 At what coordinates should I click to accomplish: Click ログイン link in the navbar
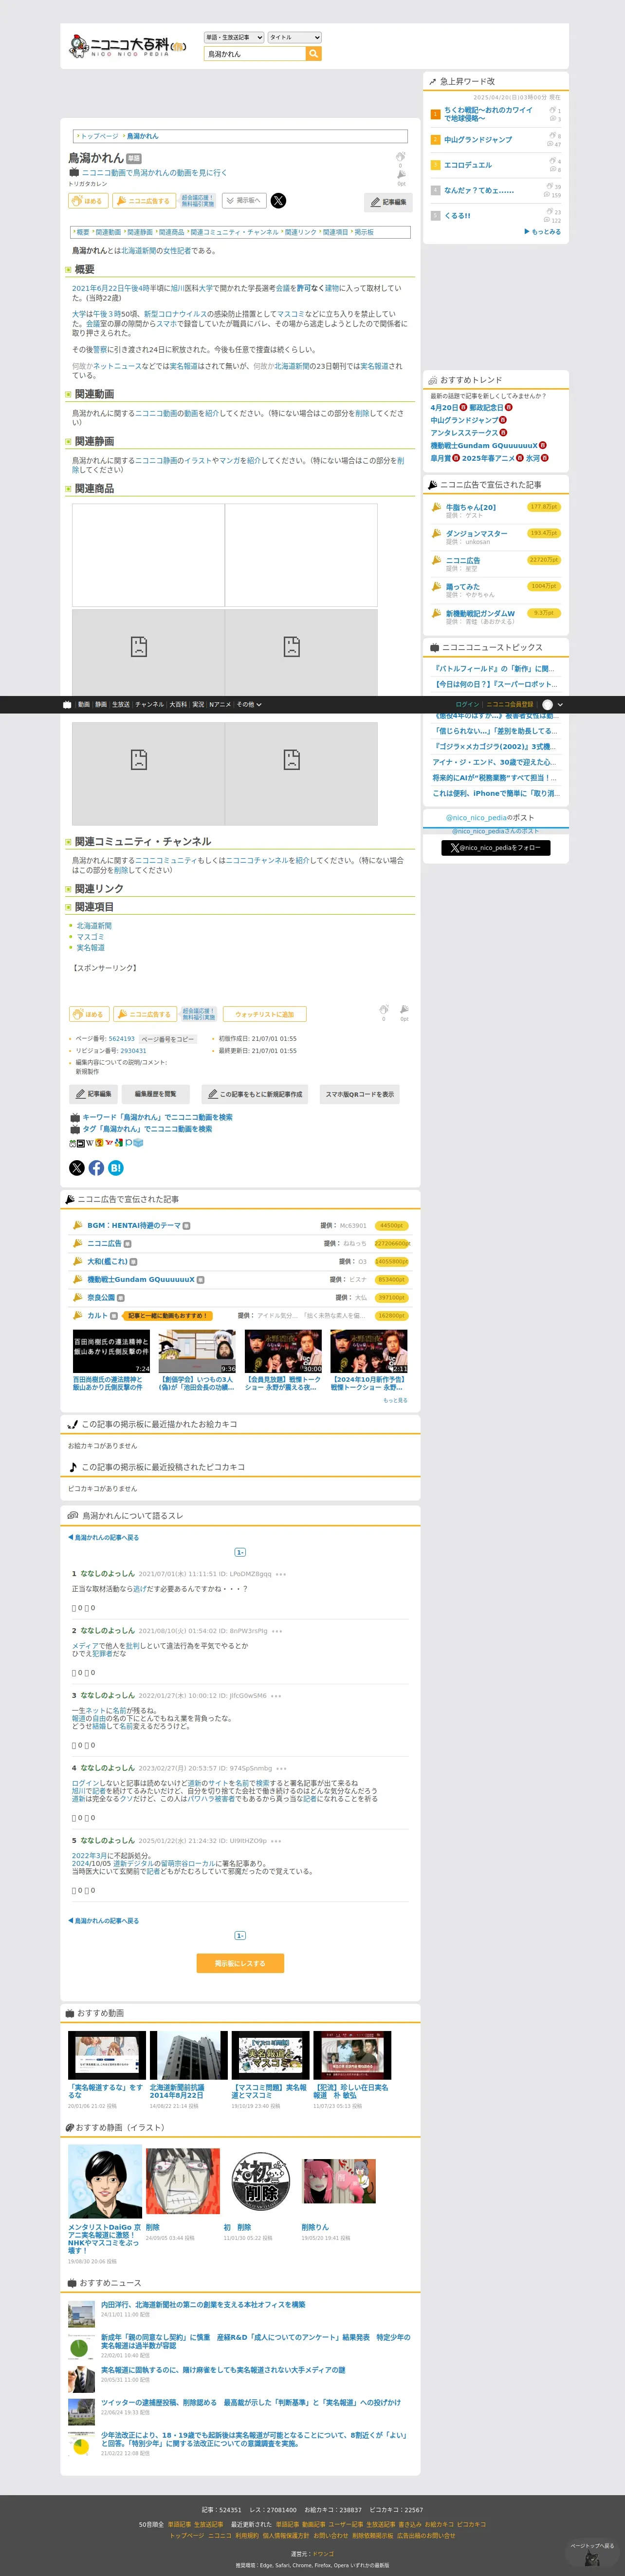tap(467, 704)
